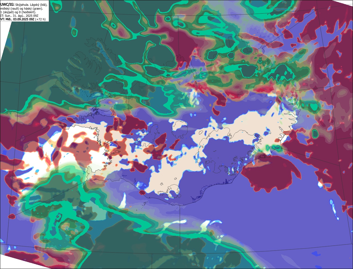The width and height of the screenshot is (353, 269).
Task: Click 'miðský (rauð)' in the legend
Action: 10,9
